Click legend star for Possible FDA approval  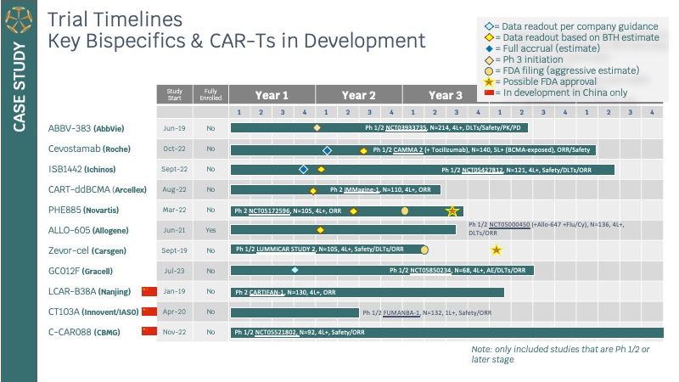point(489,81)
